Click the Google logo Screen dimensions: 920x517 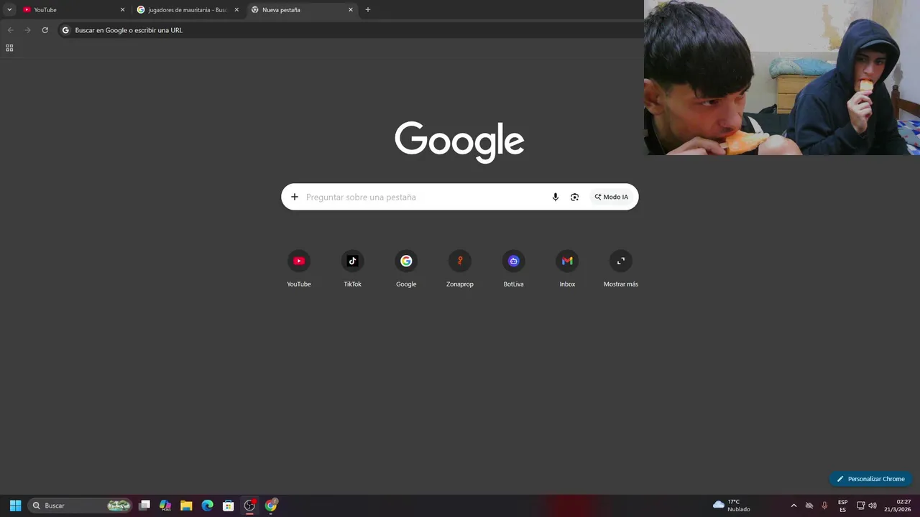click(459, 141)
